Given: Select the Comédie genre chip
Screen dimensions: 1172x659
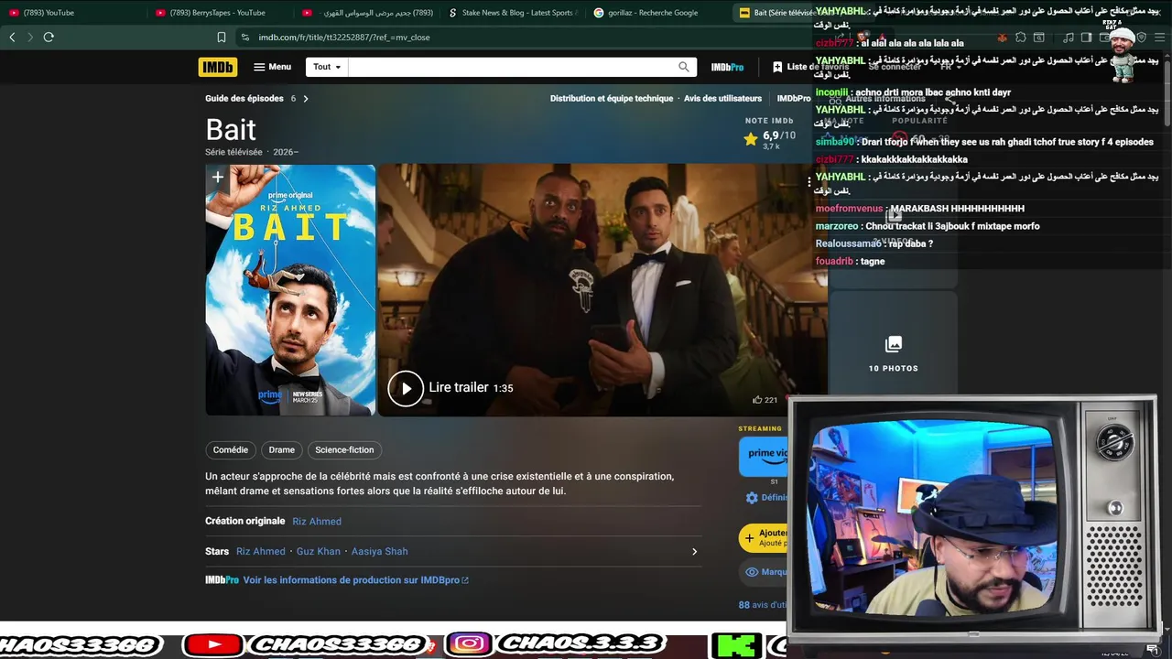Looking at the screenshot, I should click(231, 450).
